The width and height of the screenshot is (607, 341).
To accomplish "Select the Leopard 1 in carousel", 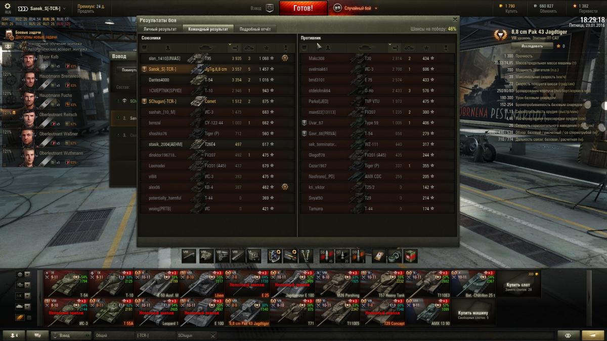I will (157, 312).
